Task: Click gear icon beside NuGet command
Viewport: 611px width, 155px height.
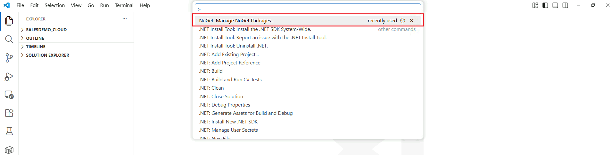Action: click(402, 21)
